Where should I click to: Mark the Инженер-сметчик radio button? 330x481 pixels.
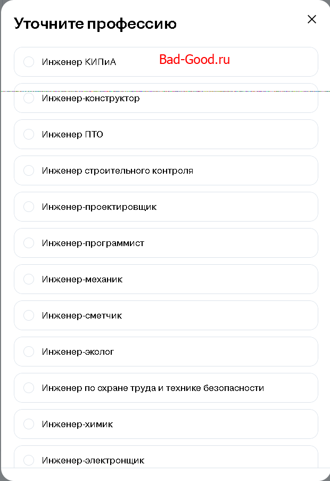pyautogui.click(x=29, y=315)
